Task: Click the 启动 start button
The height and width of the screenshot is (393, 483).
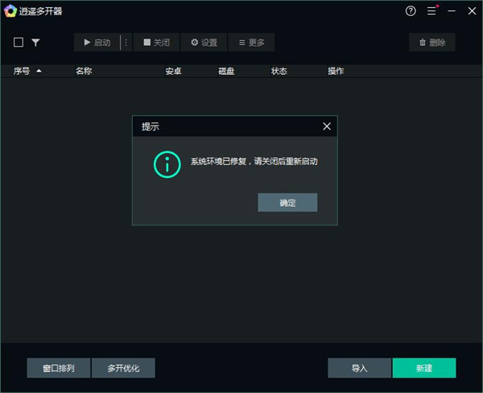Action: 97,42
